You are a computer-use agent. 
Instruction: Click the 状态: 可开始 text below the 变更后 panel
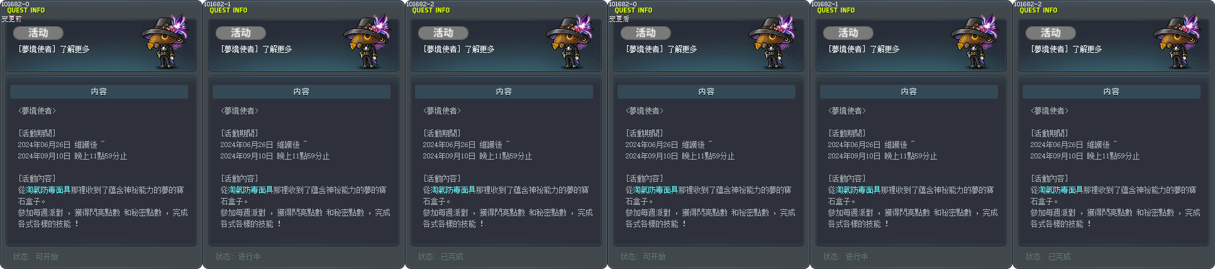point(643,256)
